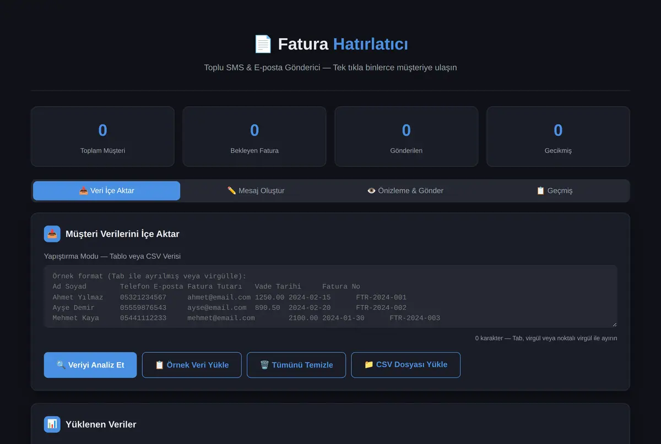Screen dimensions: 661x444
Task: Click the chart icon beside Yüklenen Veriler
Action: (x=52, y=424)
